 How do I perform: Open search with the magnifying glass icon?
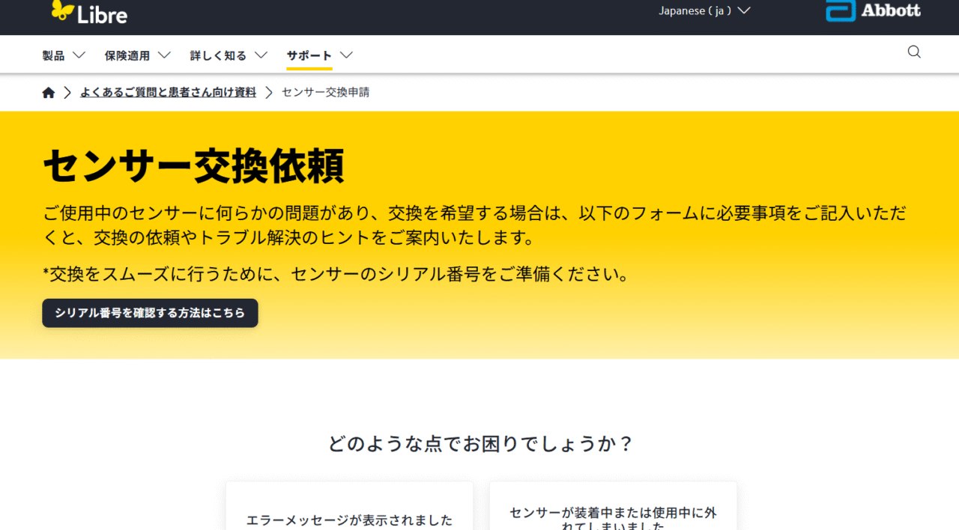[914, 52]
